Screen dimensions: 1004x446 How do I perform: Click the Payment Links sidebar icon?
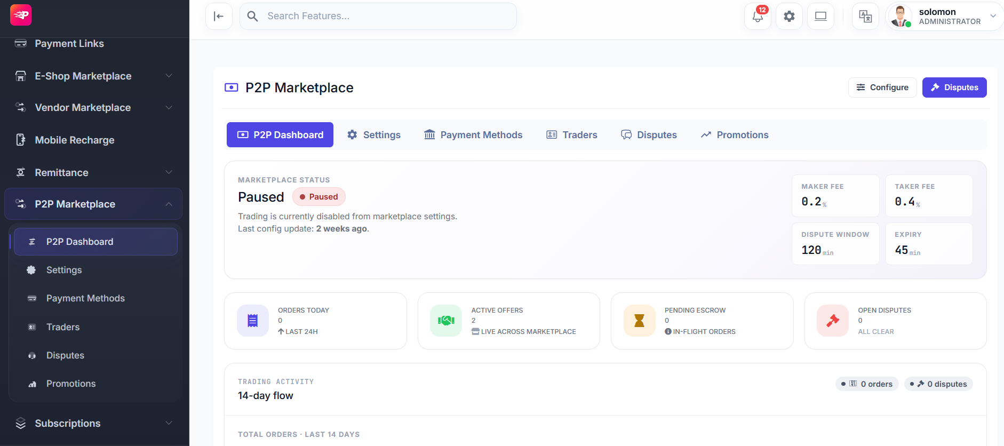click(21, 43)
